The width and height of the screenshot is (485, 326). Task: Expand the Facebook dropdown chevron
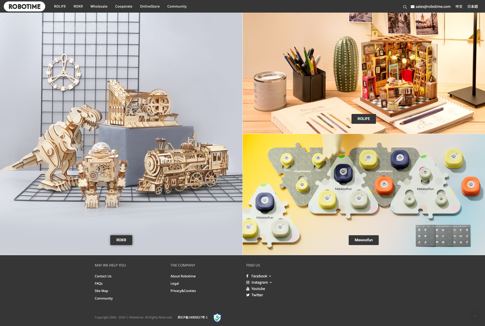[x=270, y=276]
